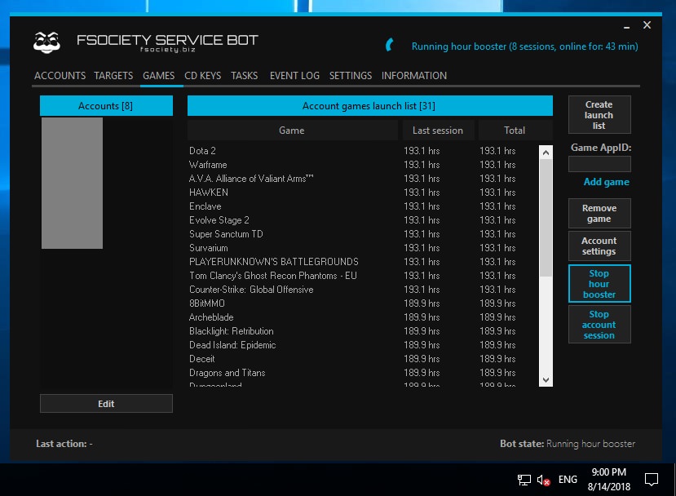Click the Last action status label
Screen dimensions: 676x496
64,444
